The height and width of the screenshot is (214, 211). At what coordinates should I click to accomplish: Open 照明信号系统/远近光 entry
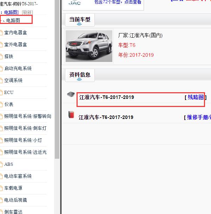26,152
